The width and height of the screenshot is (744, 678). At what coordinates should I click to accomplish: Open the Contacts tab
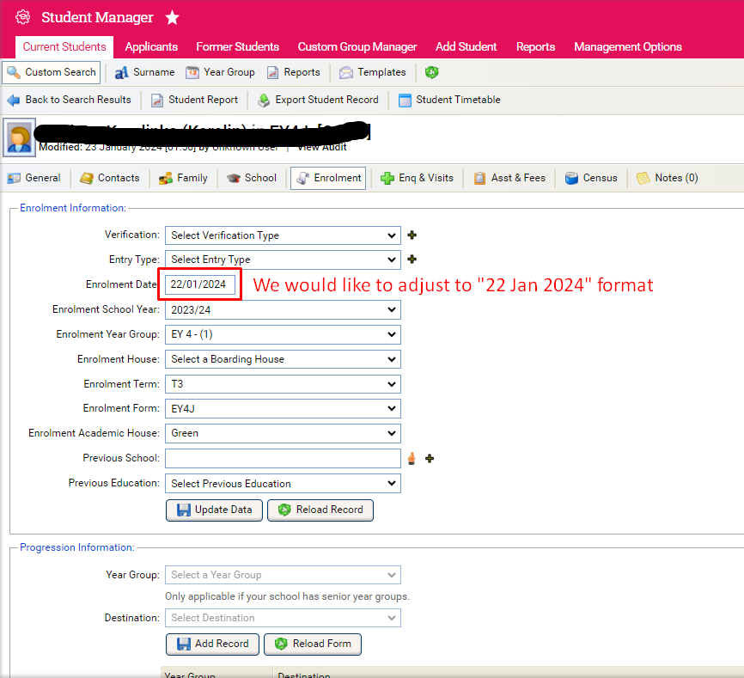pos(109,178)
